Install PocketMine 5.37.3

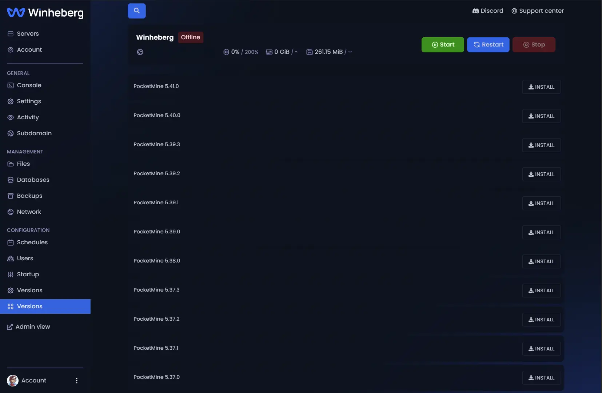coord(541,290)
